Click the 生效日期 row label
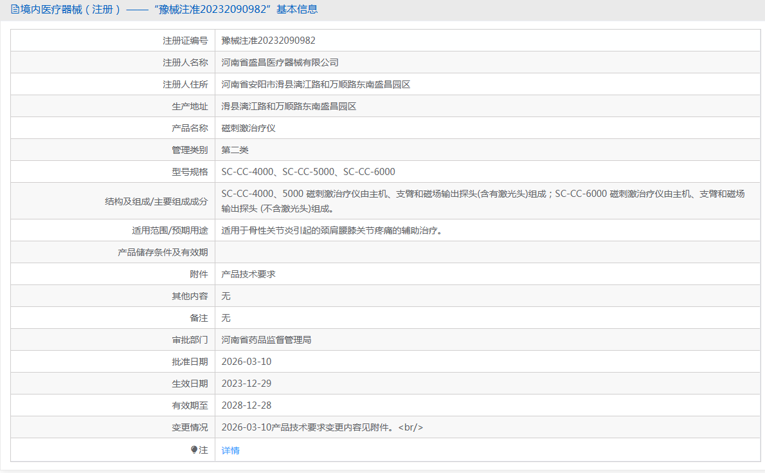Viewport: 765px width, 473px height. pyautogui.click(x=190, y=384)
